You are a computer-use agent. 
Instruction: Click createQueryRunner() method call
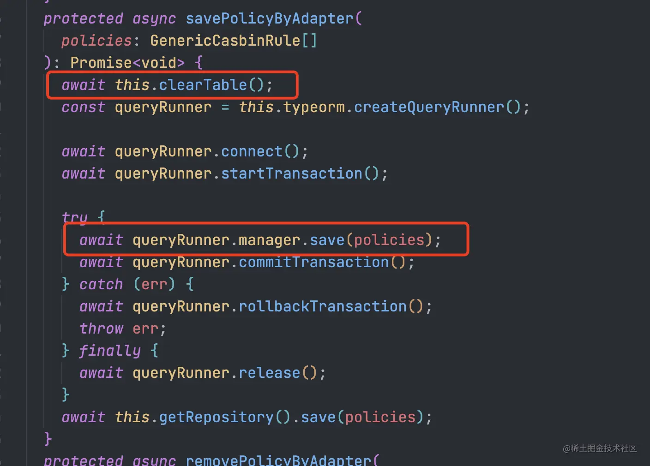pos(438,107)
